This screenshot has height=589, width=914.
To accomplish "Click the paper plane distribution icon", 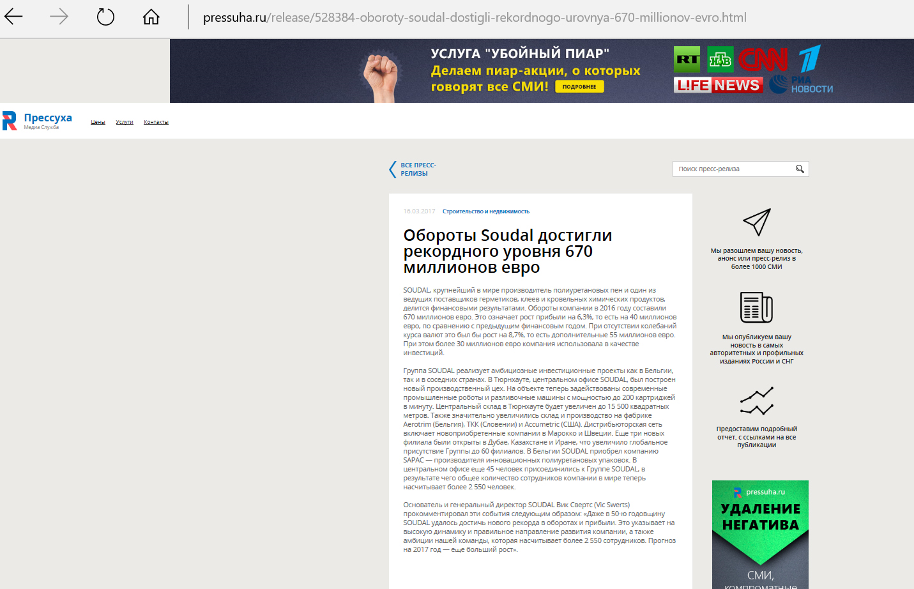I will 757,222.
